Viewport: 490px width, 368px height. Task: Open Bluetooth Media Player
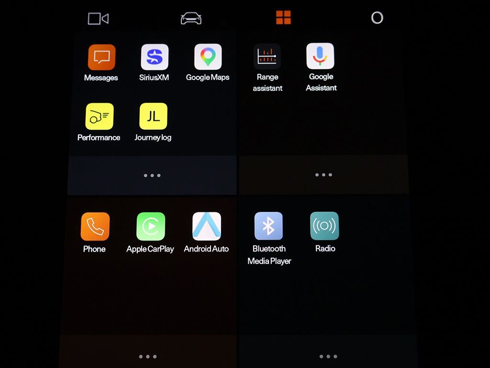(268, 226)
